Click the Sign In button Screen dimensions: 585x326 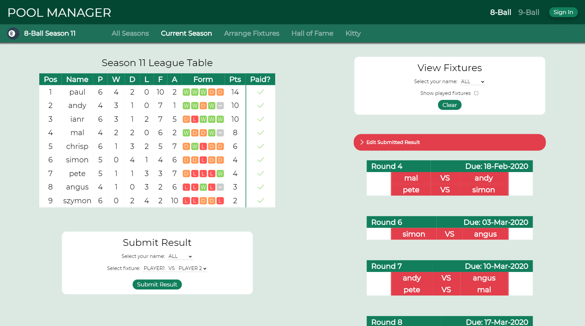pos(563,12)
